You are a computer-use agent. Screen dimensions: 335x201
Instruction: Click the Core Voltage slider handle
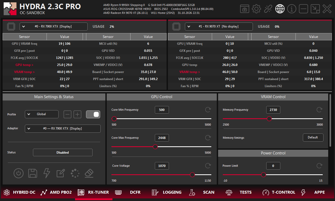(192, 175)
